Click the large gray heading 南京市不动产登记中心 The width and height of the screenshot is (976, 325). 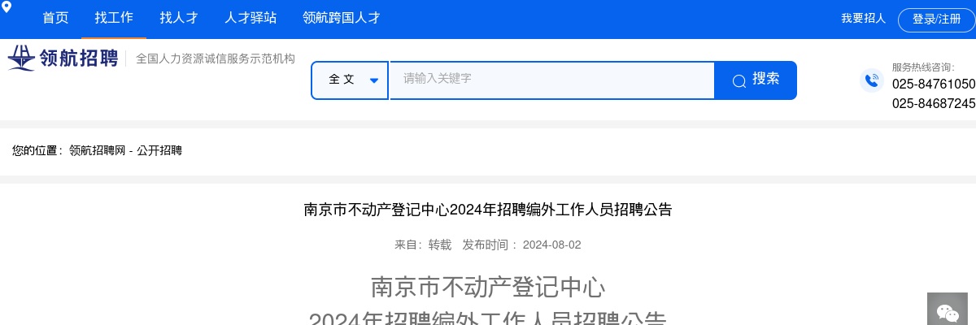click(x=488, y=287)
